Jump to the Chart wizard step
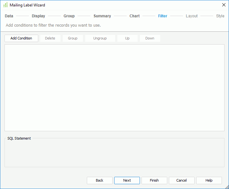229x189 pixels. [x=134, y=16]
